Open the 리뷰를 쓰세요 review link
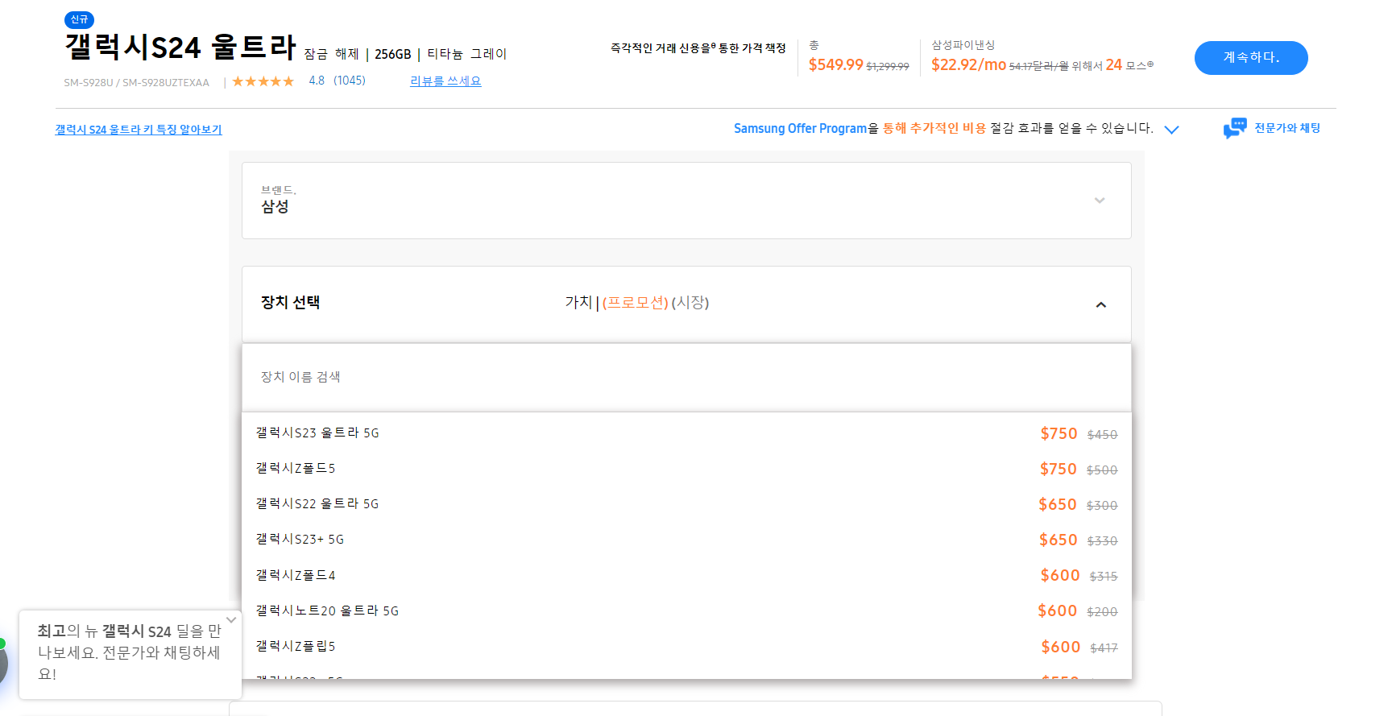The width and height of the screenshot is (1392, 716). pos(445,81)
